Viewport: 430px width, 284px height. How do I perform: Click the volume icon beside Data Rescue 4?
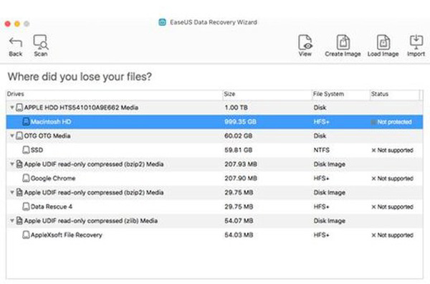click(x=26, y=207)
